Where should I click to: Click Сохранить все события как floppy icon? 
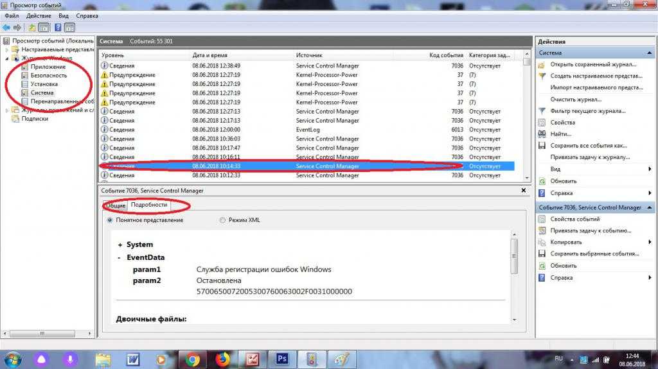coord(542,146)
